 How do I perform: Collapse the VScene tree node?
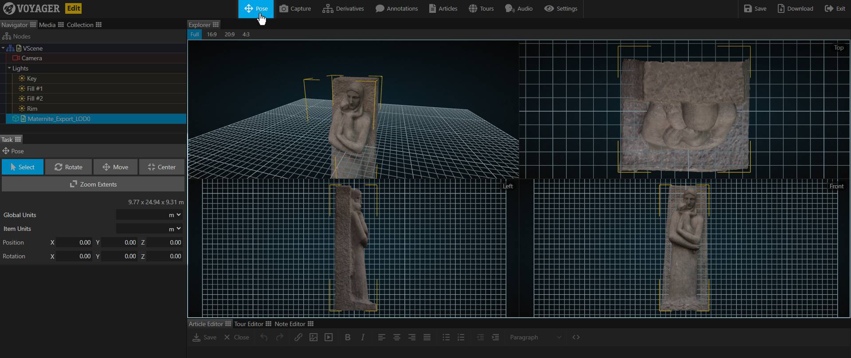[x=3, y=48]
